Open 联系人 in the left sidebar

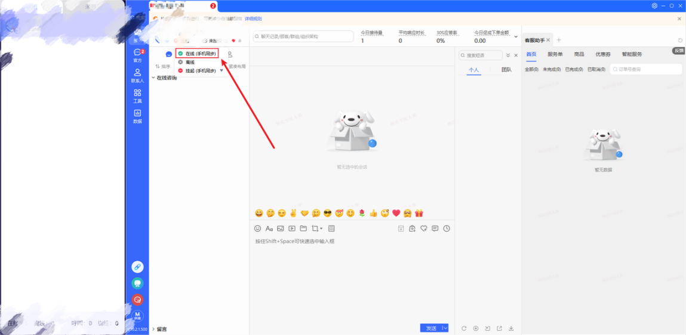pyautogui.click(x=137, y=76)
